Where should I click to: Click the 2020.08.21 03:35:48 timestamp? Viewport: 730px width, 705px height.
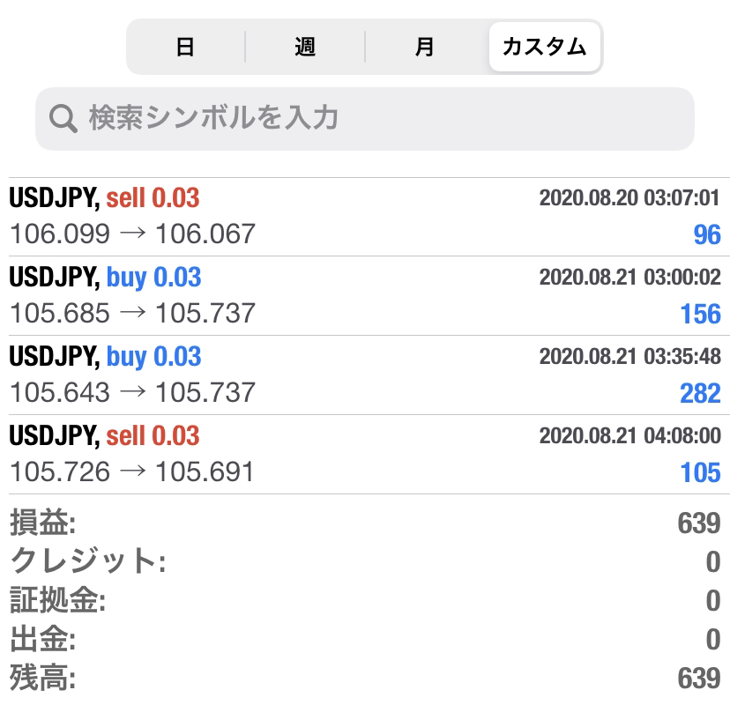[629, 357]
